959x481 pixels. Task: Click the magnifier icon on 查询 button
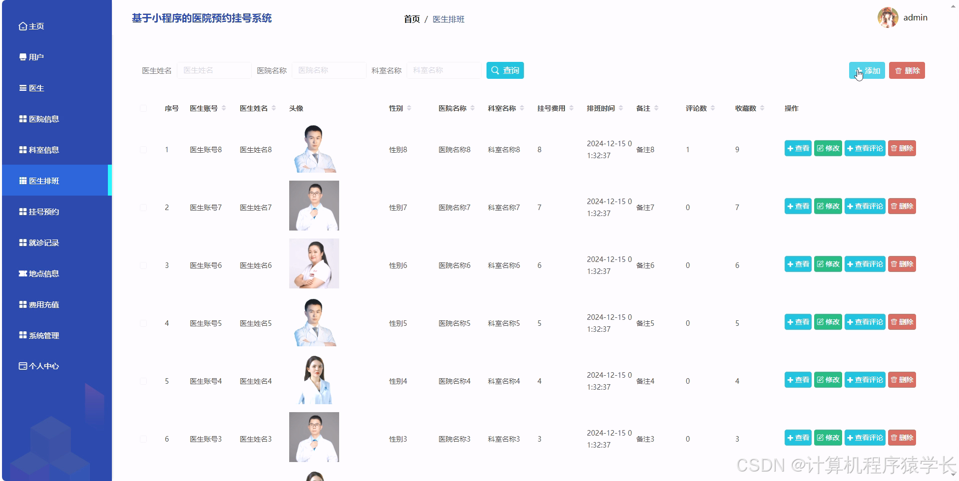point(495,70)
